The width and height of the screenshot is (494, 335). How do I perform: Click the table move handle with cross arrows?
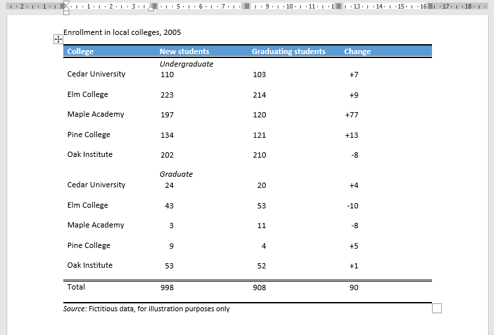58,40
